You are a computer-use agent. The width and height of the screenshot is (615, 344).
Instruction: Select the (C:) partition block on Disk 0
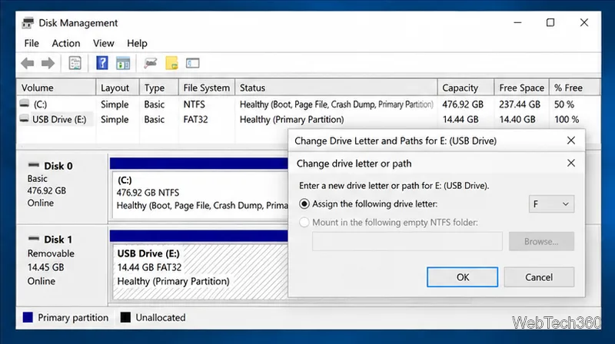click(x=200, y=194)
